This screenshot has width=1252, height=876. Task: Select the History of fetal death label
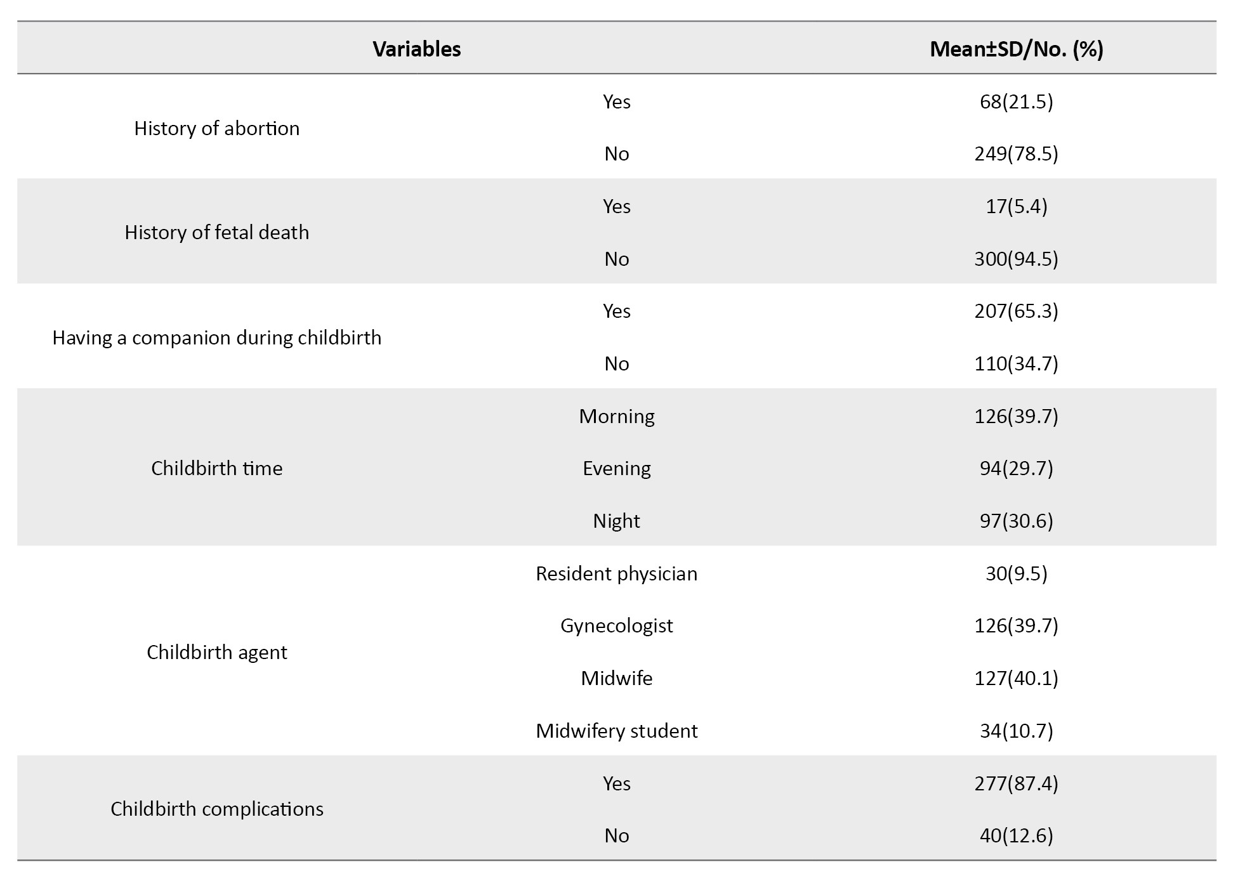pos(216,232)
